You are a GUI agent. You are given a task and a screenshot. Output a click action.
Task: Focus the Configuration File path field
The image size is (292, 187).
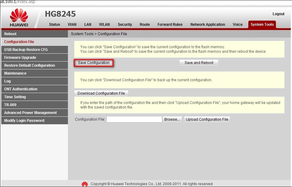tap(134, 119)
